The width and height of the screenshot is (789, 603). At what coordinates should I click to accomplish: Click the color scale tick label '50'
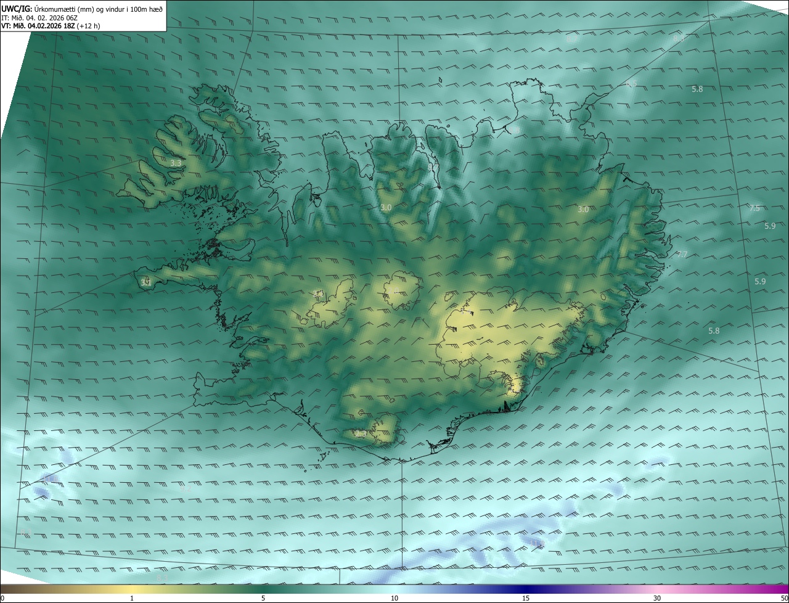783,598
